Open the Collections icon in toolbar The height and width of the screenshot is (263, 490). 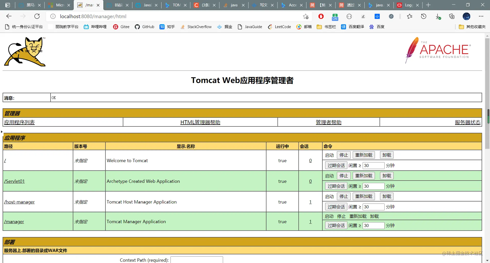pyautogui.click(x=452, y=16)
